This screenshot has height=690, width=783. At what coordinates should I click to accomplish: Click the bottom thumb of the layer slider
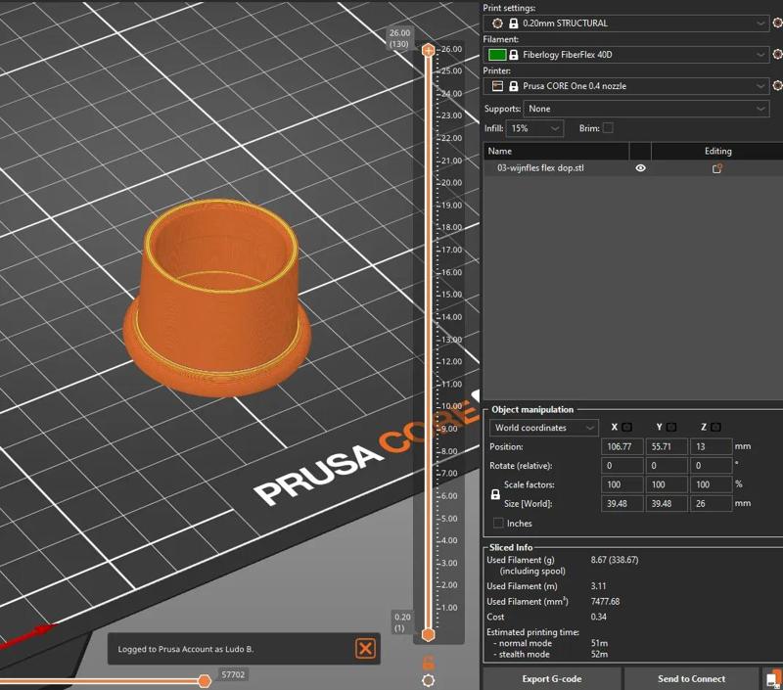(x=428, y=635)
